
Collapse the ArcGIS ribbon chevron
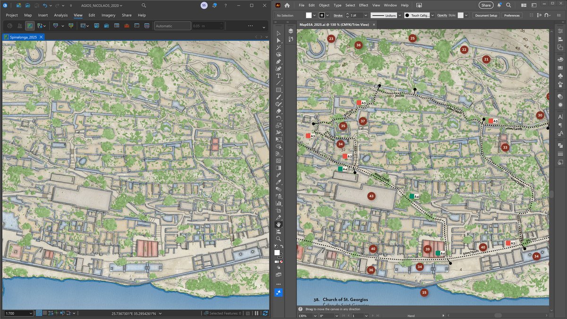[x=264, y=27]
